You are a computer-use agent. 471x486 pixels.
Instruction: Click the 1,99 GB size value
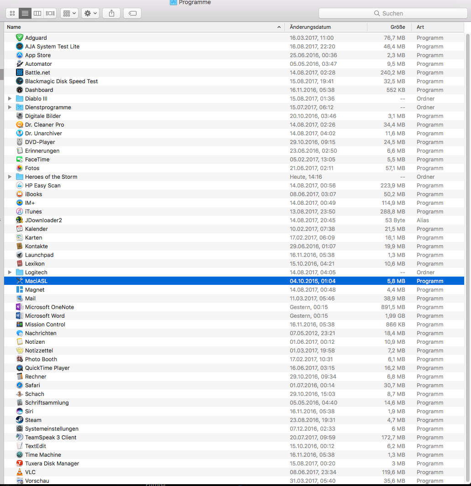(x=395, y=315)
